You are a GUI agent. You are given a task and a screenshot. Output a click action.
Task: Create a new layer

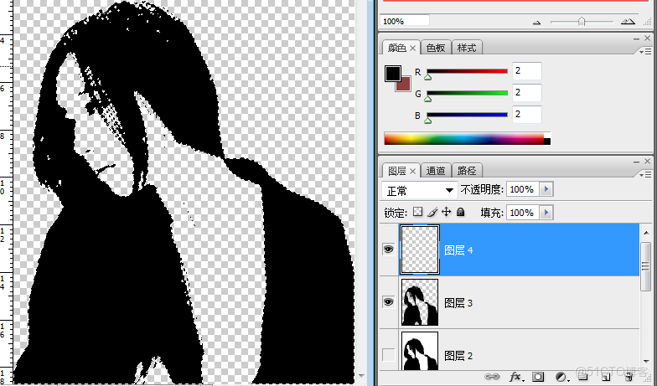606,377
